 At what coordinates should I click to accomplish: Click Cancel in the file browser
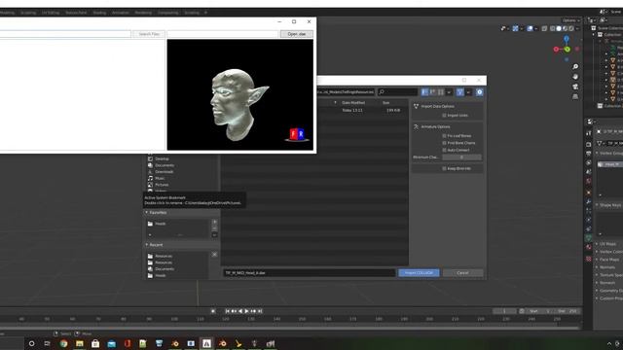(x=463, y=273)
